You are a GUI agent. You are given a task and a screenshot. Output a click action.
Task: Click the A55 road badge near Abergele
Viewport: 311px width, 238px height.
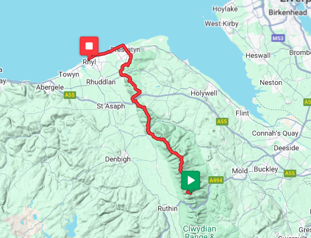coord(70,95)
